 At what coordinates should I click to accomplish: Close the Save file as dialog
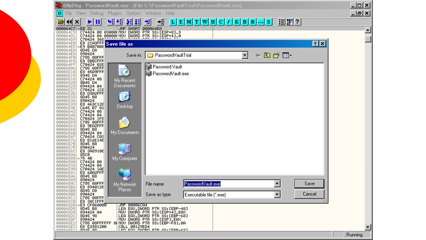(x=322, y=44)
